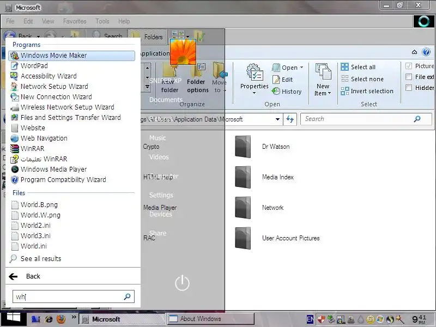The image size is (436, 327).
Task: Switch to About Windows taskbar button
Action: pyautogui.click(x=211, y=319)
